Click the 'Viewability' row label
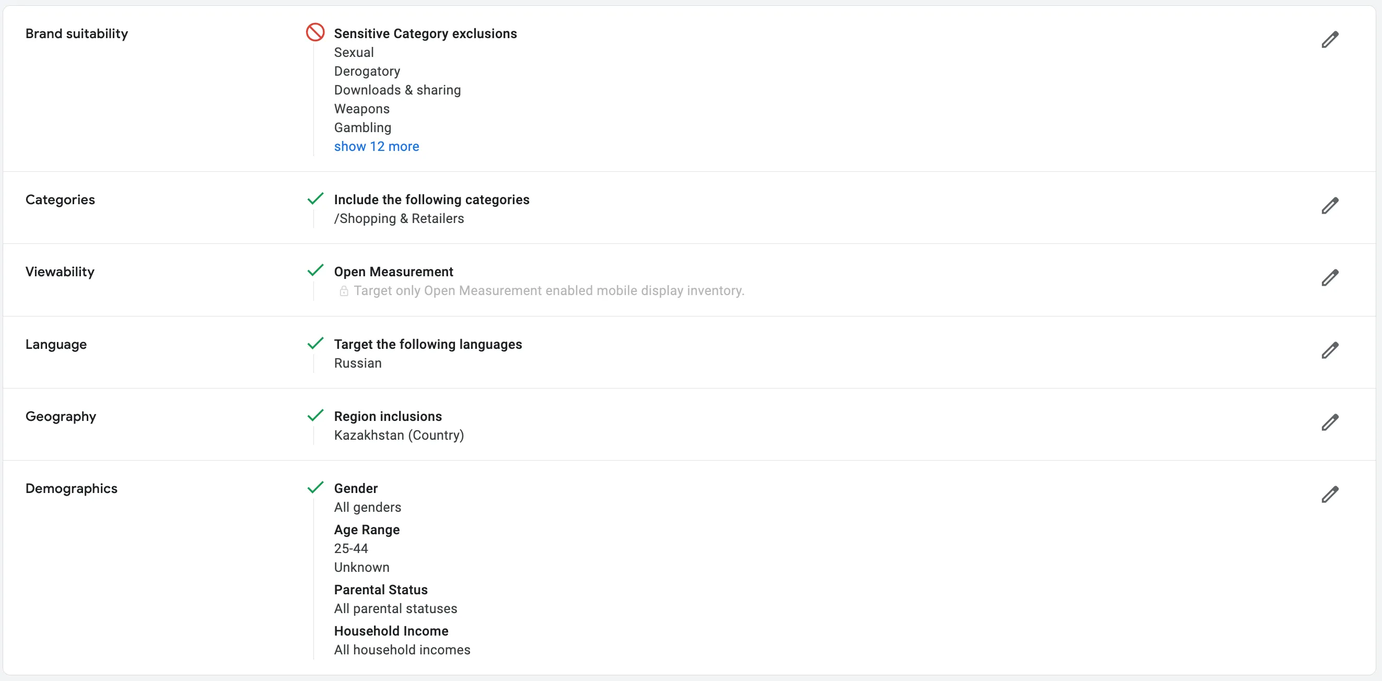The width and height of the screenshot is (1382, 681). [60, 272]
